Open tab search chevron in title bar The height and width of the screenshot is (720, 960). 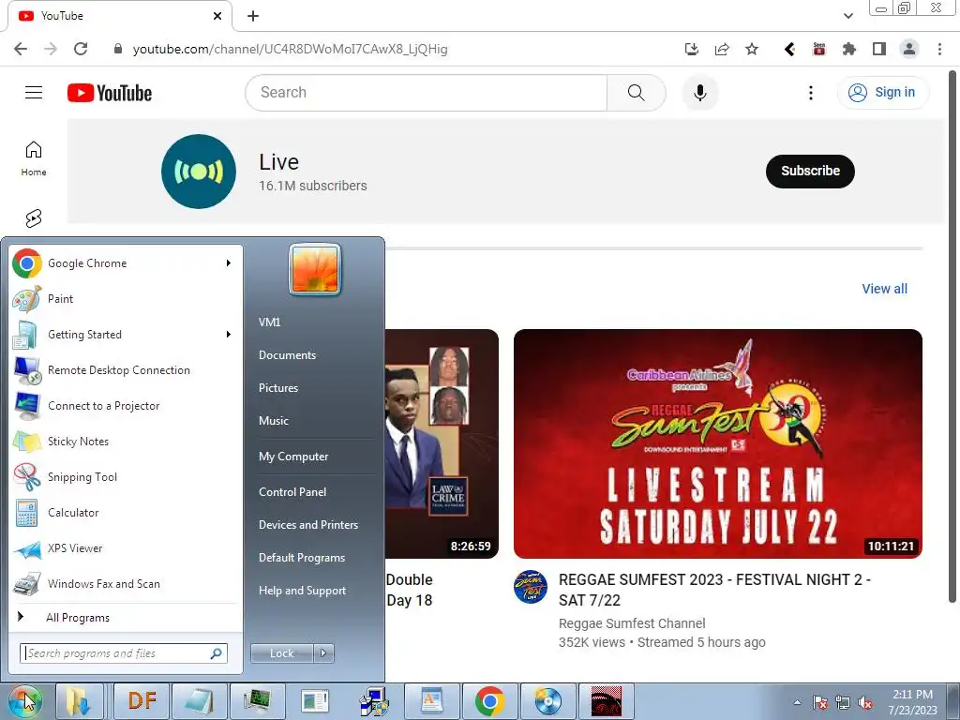click(847, 16)
